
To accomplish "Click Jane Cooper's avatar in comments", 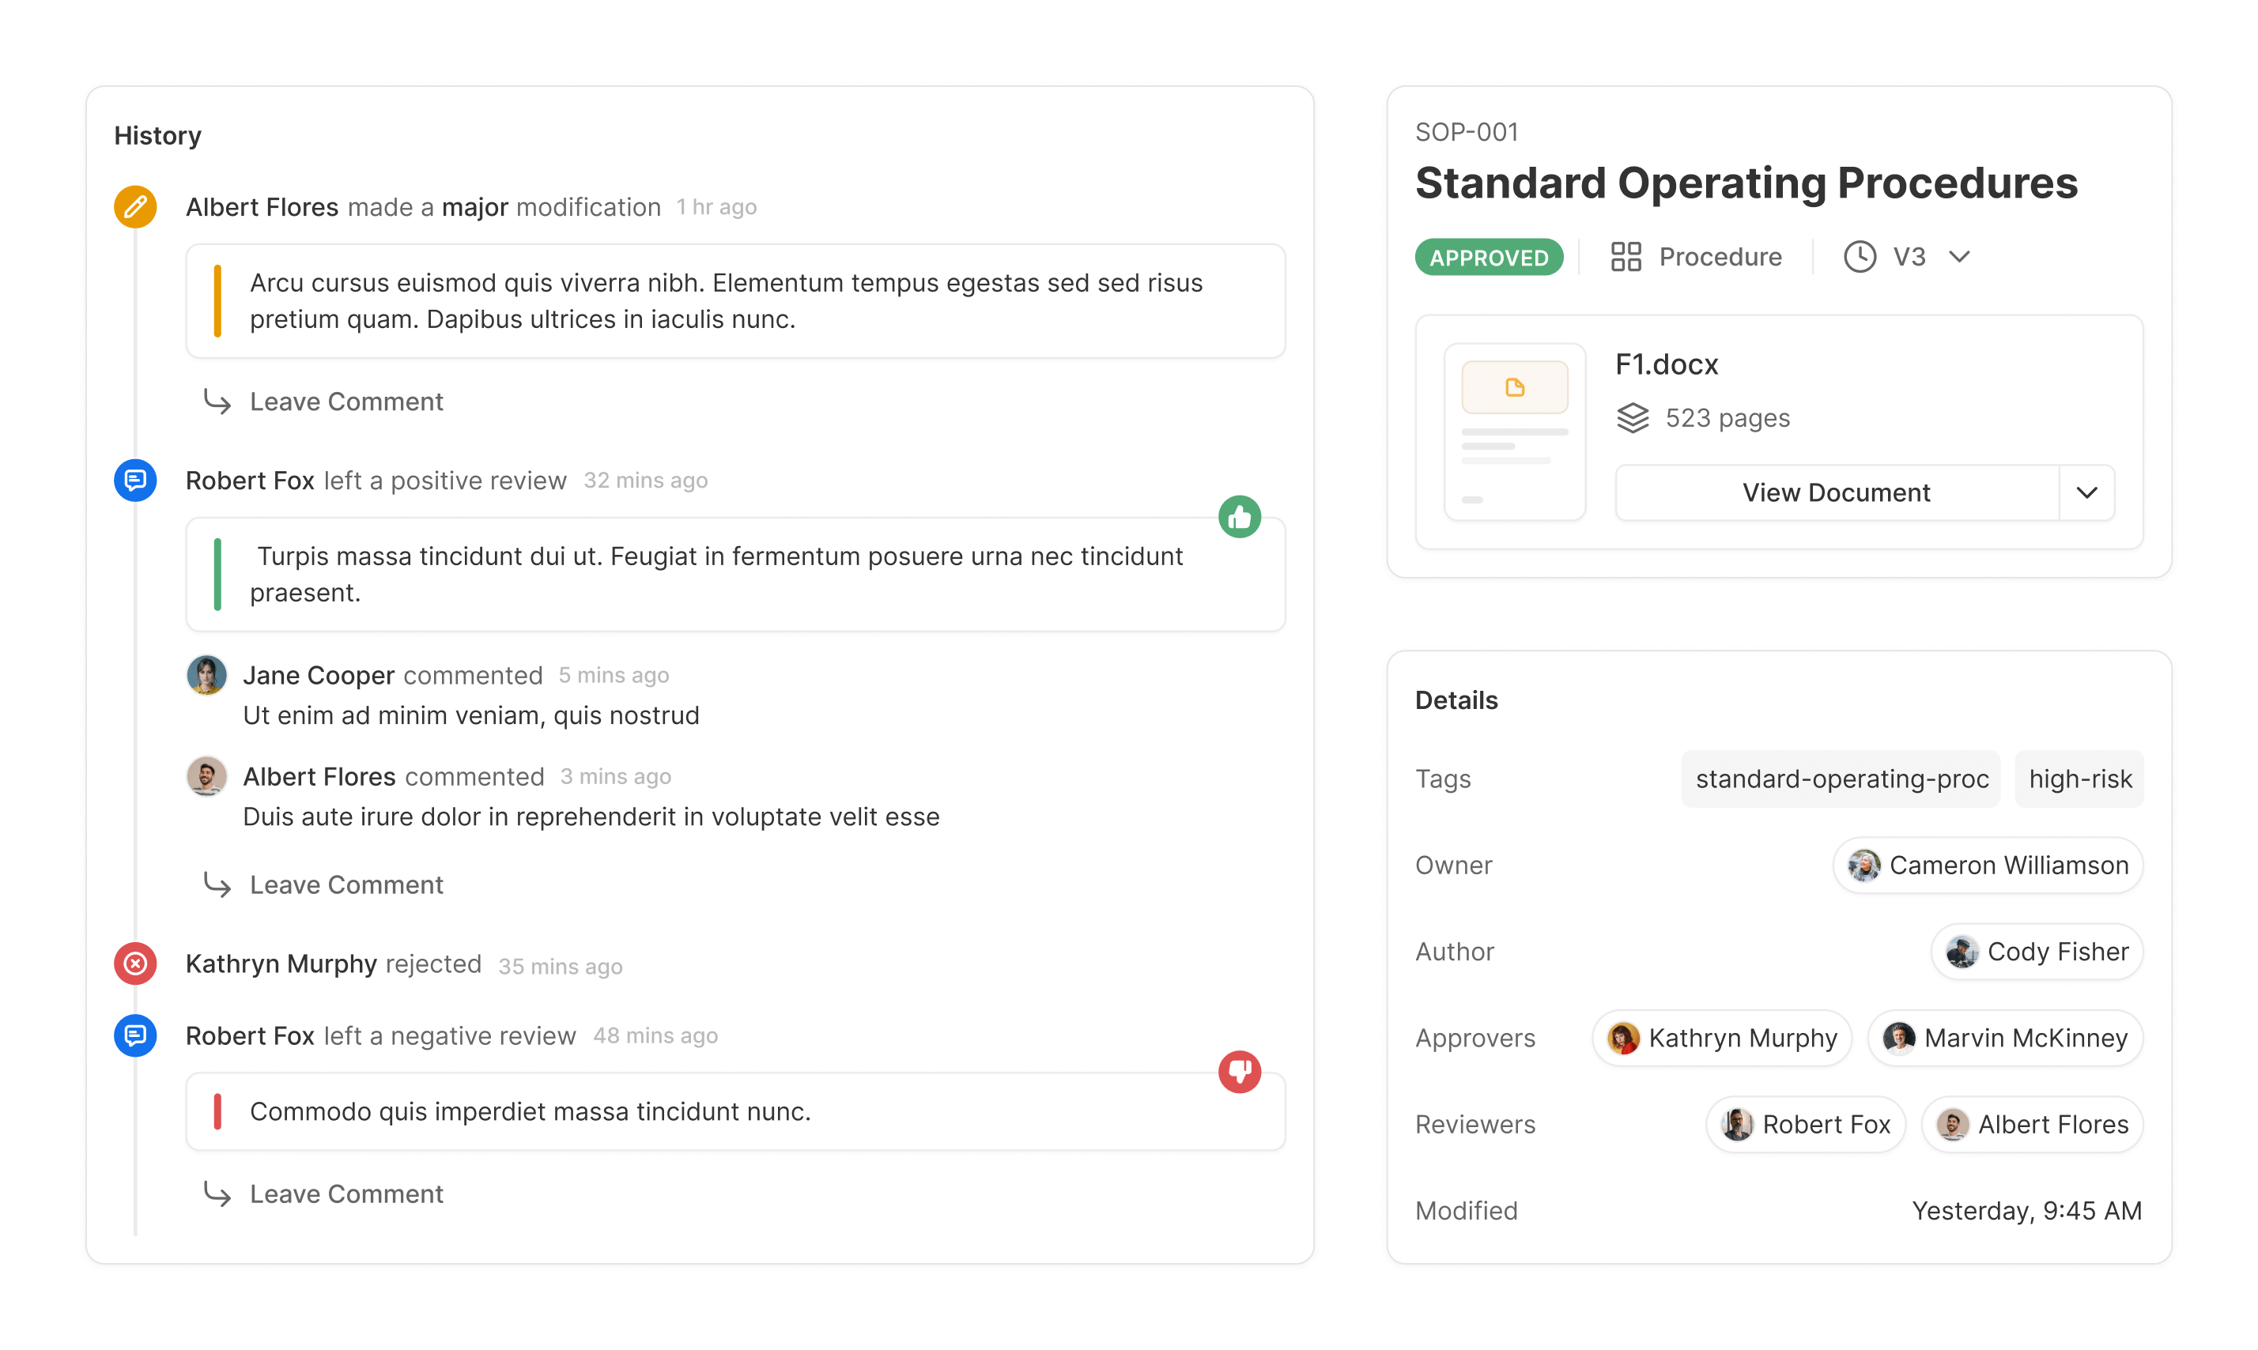I will click(206, 675).
